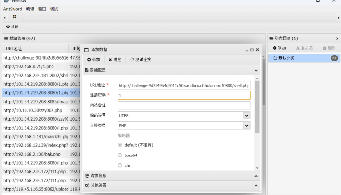
Task: Click the right tab-scroll arrow
Action: coord(338,18)
